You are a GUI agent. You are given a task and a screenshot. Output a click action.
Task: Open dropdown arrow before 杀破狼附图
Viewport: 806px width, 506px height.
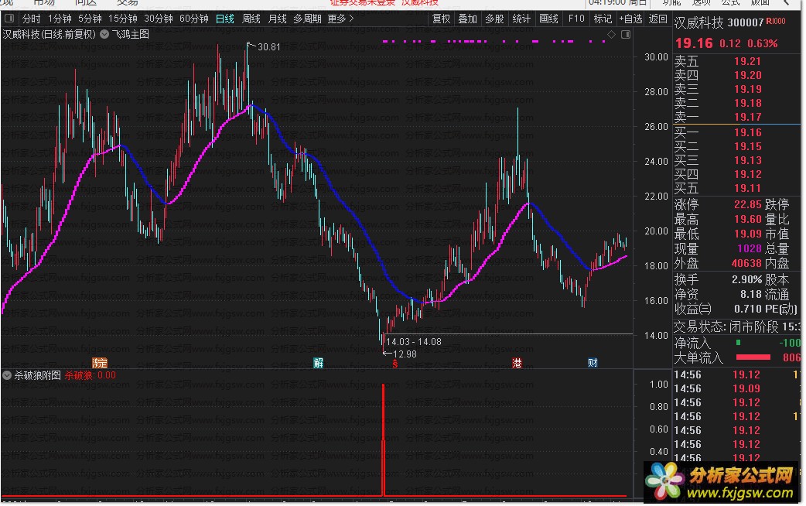7,375
